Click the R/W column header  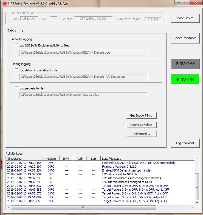(66, 159)
